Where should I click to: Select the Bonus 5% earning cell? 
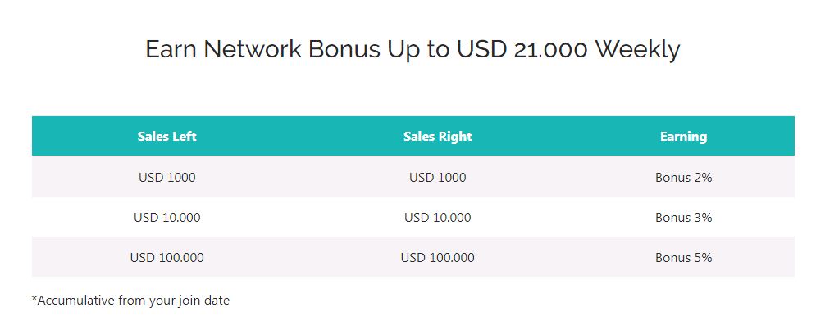683,257
